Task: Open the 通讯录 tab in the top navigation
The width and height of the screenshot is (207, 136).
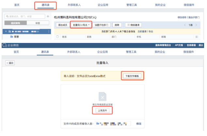Action: (45, 5)
